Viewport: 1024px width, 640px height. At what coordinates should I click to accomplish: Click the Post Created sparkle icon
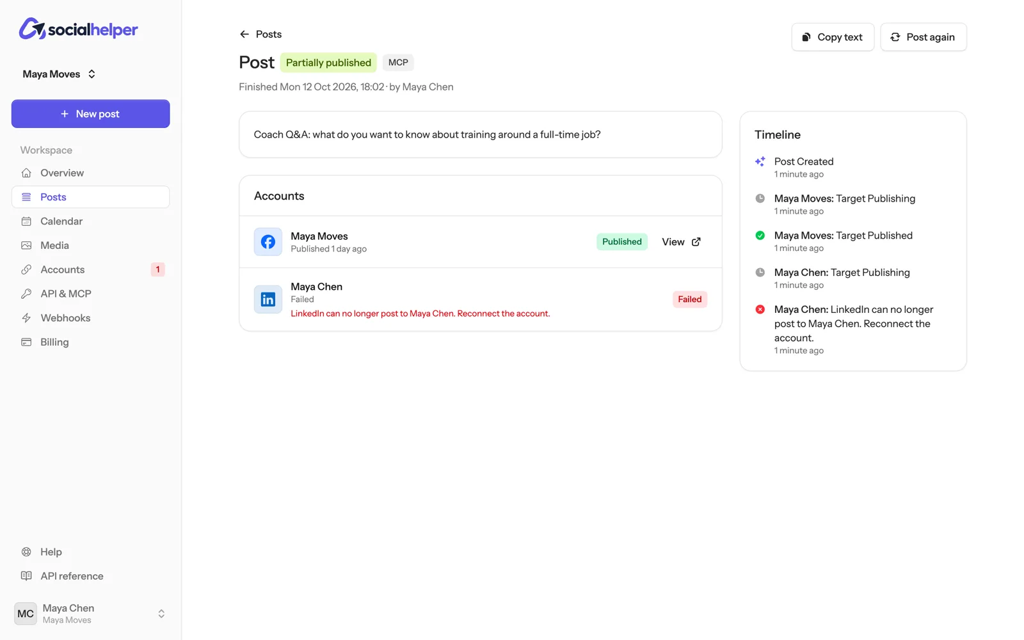click(x=760, y=161)
